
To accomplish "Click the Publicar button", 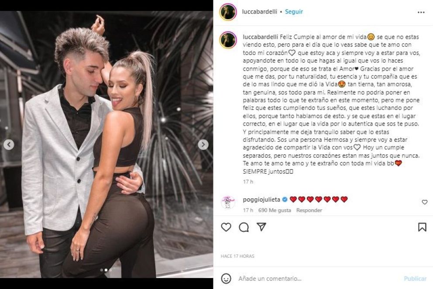I will (x=415, y=279).
